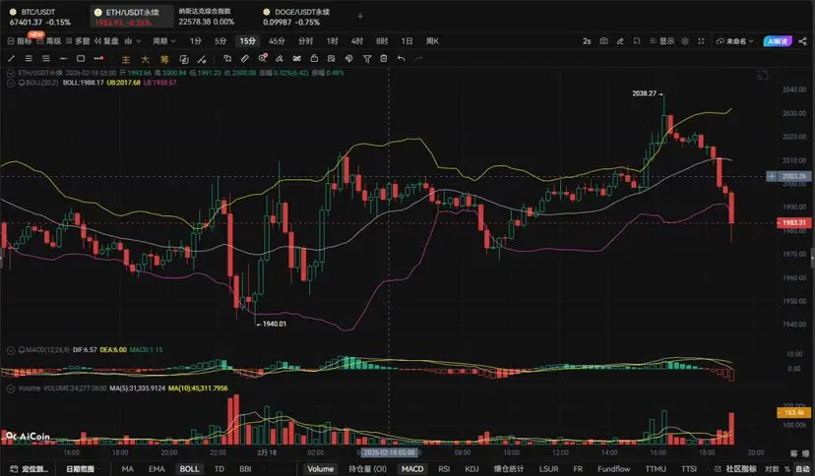
Task: Toggle the Volume sub-indicator
Action: pyautogui.click(x=320, y=469)
